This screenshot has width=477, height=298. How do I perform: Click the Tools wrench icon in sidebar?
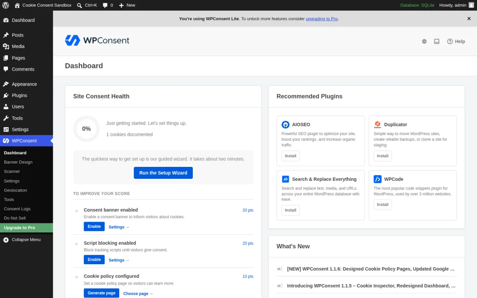6,118
